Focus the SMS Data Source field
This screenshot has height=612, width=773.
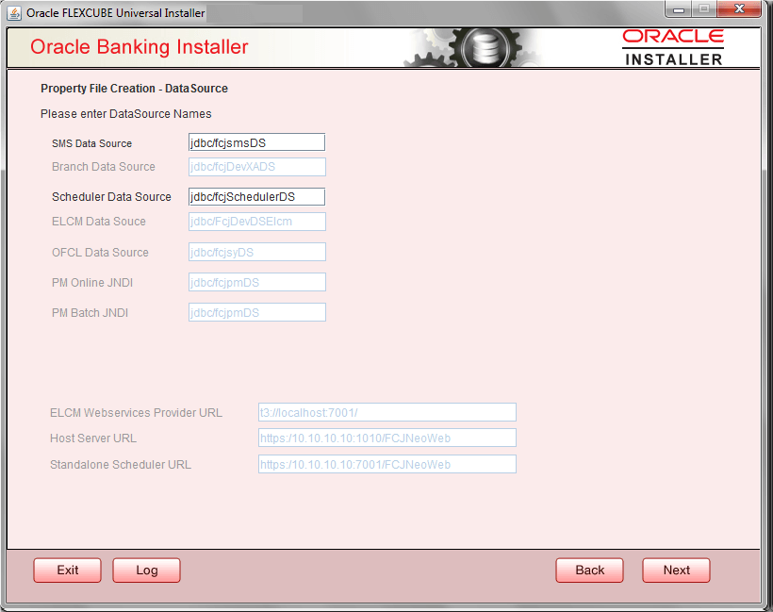[256, 142]
